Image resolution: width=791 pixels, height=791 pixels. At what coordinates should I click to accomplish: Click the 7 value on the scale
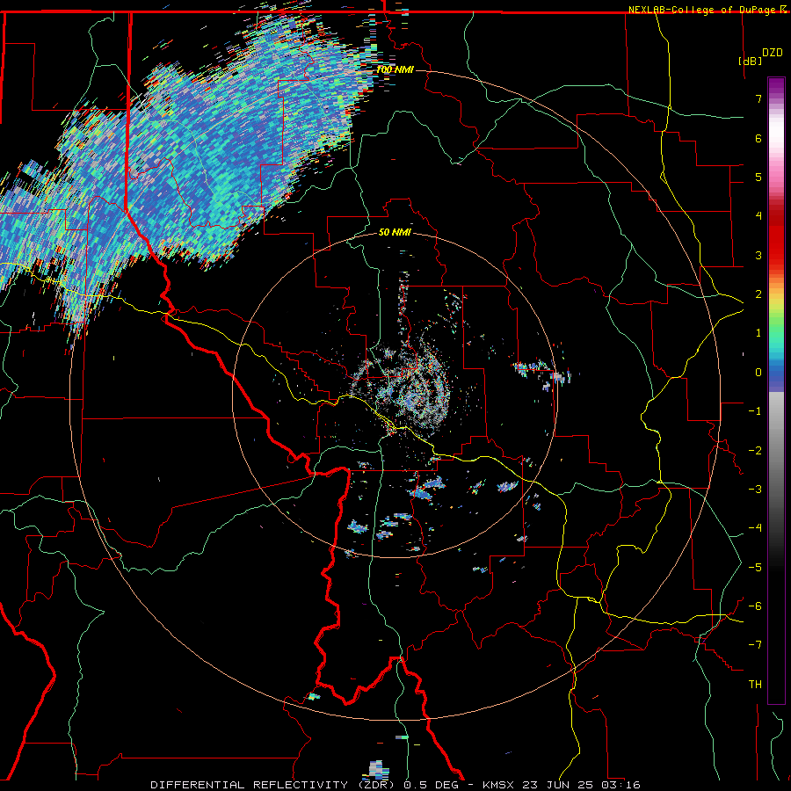(758, 98)
